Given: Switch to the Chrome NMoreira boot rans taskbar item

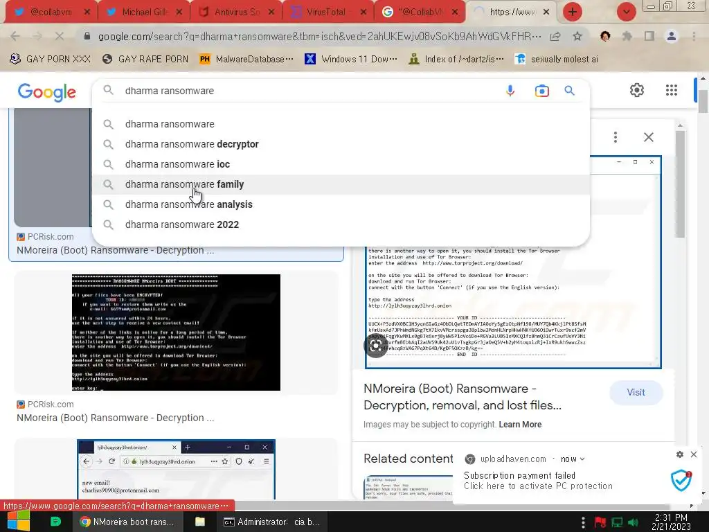Looking at the screenshot, I should [x=128, y=522].
